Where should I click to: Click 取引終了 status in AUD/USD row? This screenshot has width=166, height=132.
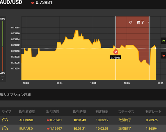[x=125, y=120]
